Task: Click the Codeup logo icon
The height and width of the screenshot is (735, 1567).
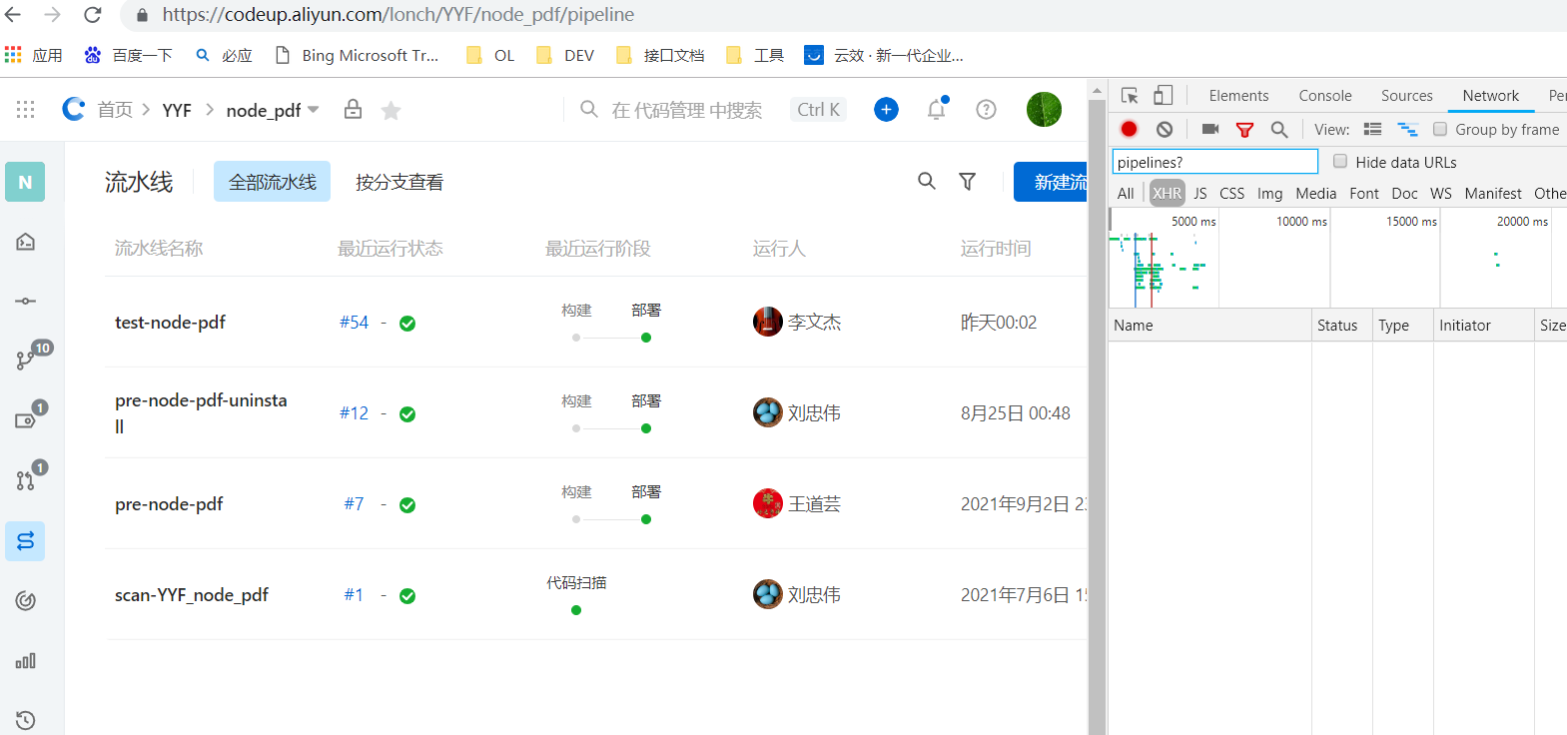Action: pos(73,109)
